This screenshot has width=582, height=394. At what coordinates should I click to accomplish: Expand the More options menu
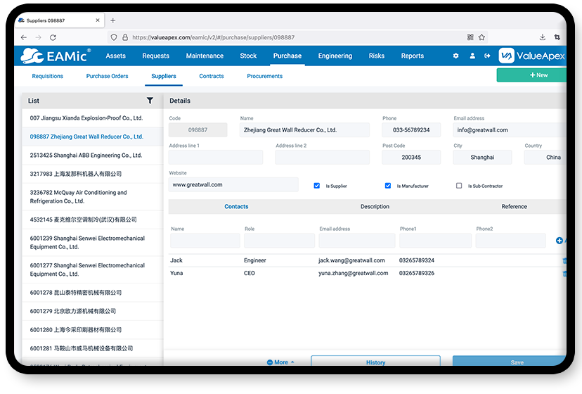(280, 362)
